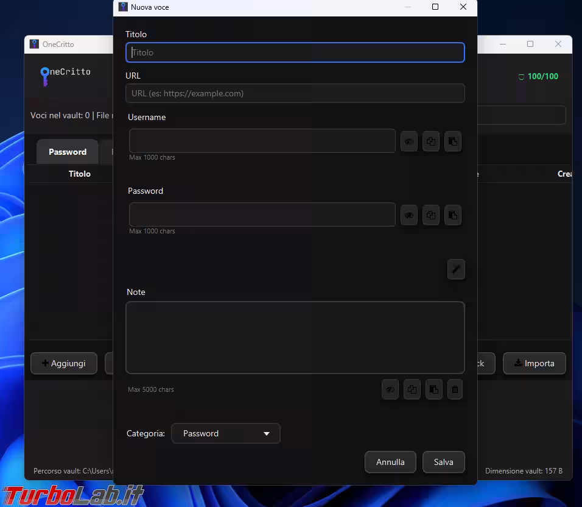Clear the Note with the trash icon

455,389
